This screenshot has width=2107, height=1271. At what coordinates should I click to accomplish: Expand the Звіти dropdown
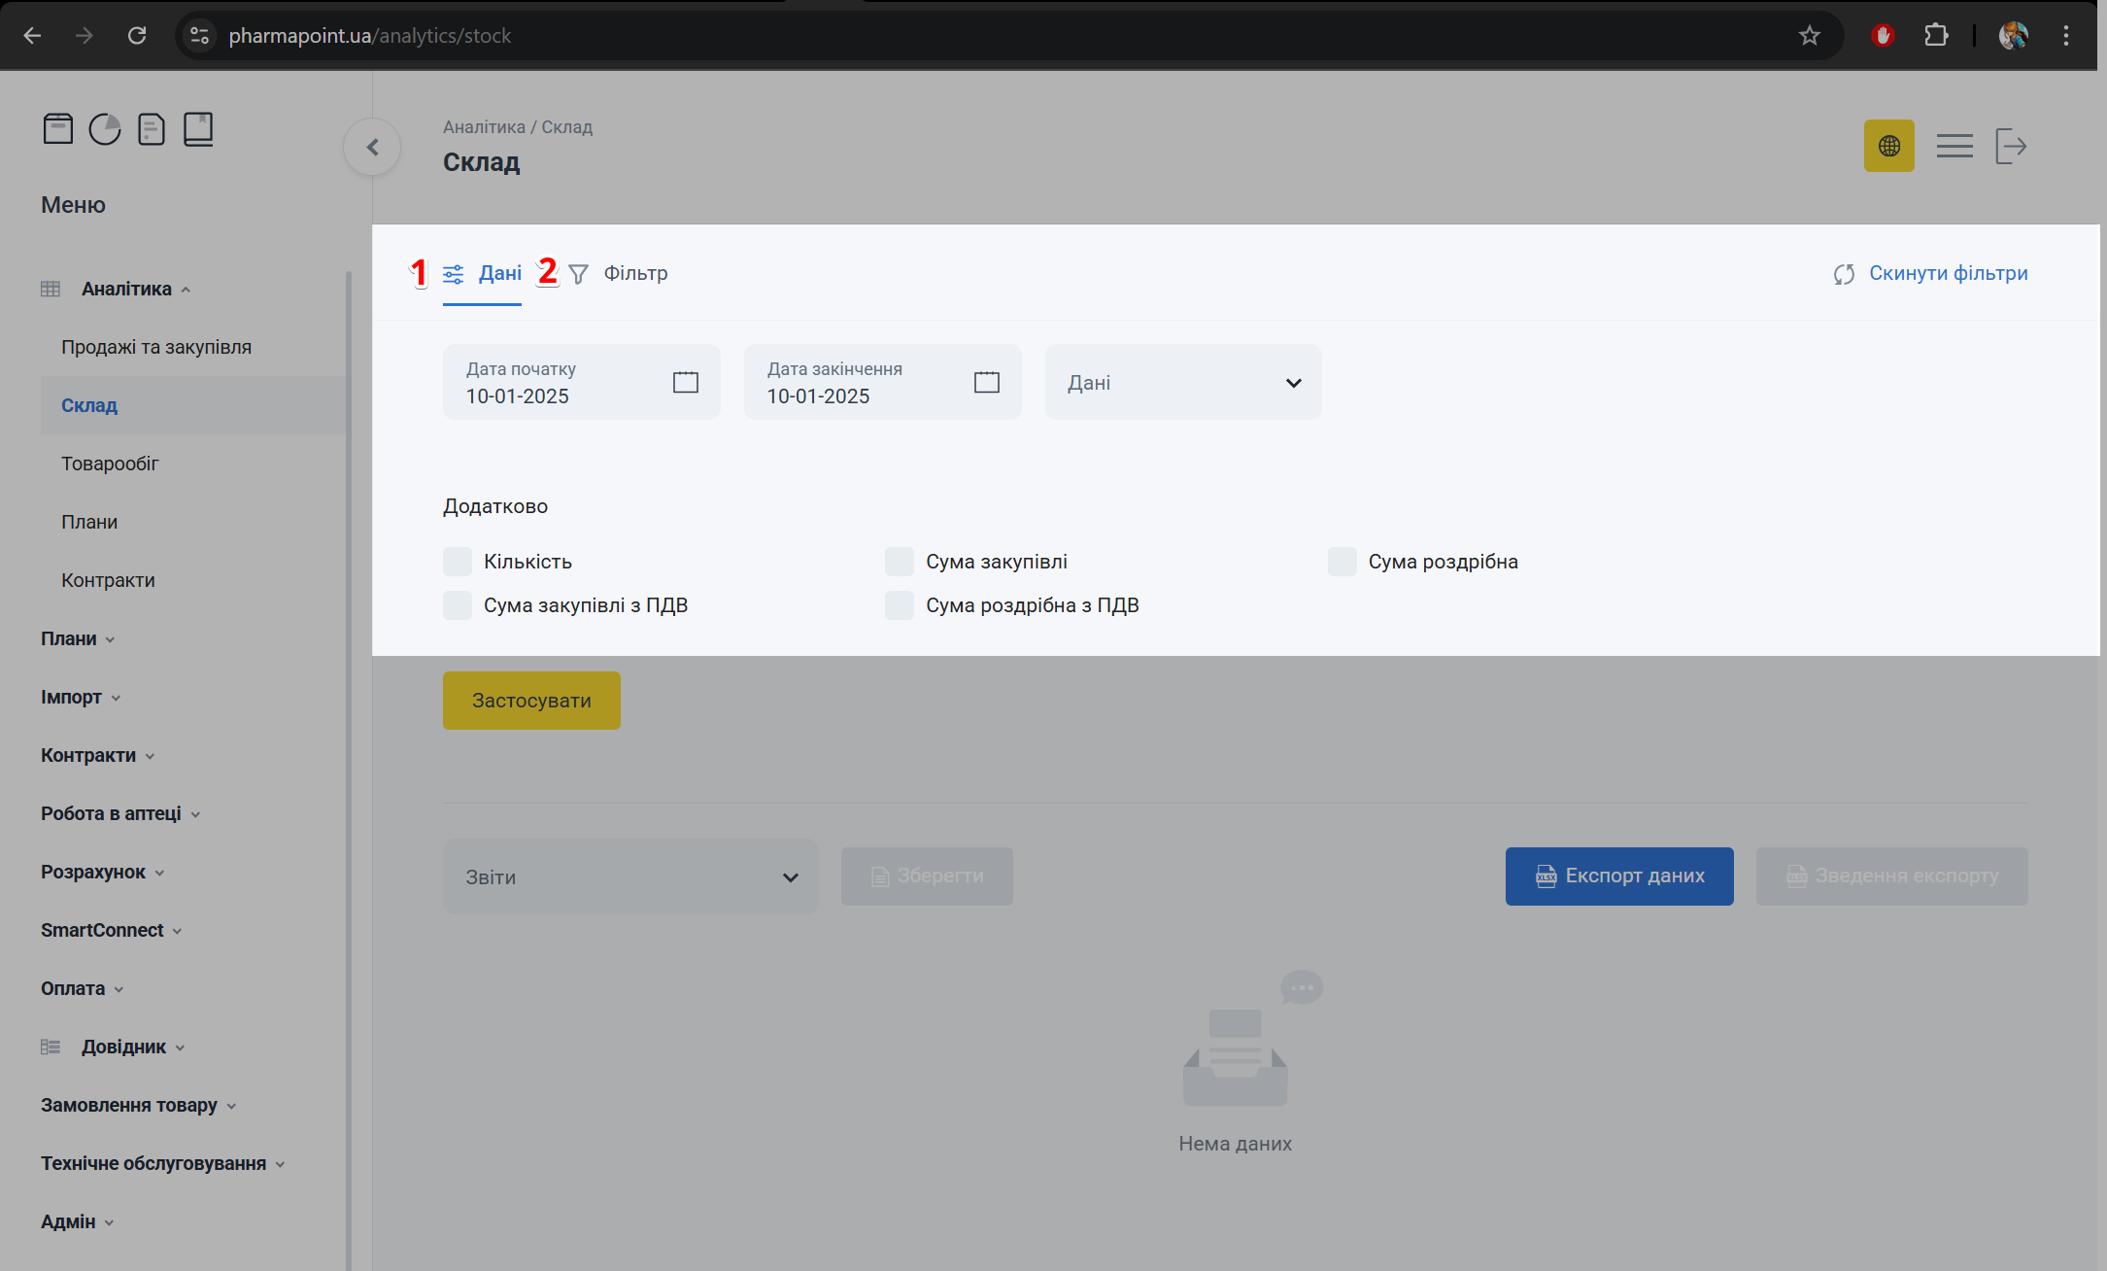(x=629, y=877)
